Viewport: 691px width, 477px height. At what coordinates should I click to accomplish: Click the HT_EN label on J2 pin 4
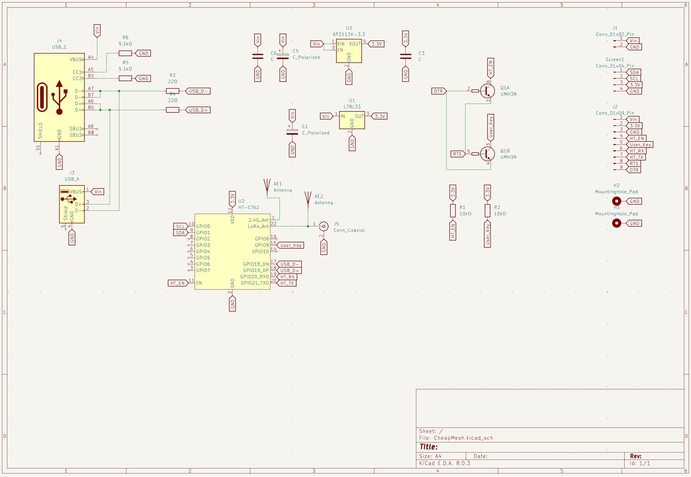tap(636, 138)
